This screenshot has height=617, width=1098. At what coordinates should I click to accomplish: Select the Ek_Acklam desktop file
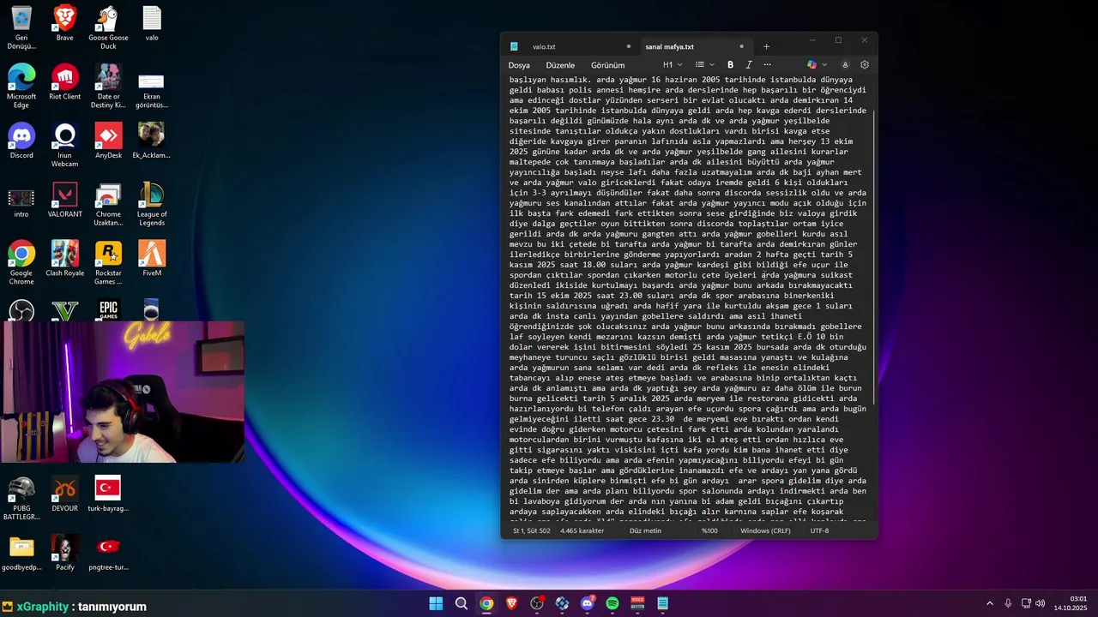(152, 141)
